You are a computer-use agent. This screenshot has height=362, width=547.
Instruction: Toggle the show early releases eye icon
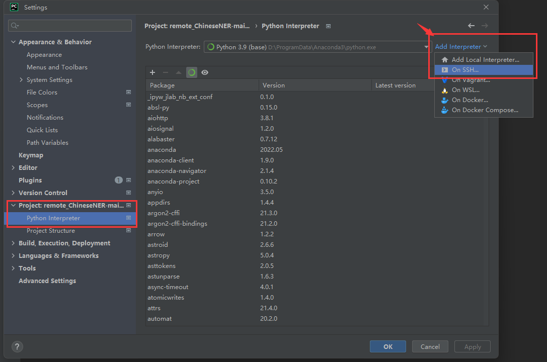[x=205, y=72]
